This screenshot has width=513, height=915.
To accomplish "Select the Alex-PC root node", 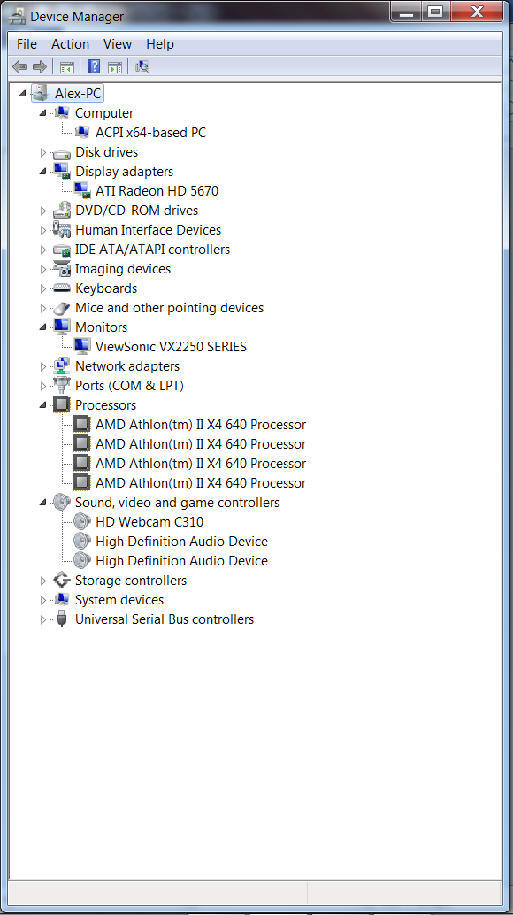I will click(x=78, y=94).
